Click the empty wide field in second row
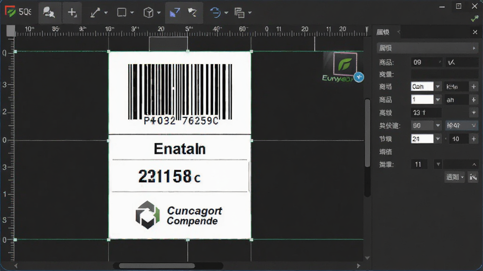Screen dimensions: 483x271 click(445, 74)
